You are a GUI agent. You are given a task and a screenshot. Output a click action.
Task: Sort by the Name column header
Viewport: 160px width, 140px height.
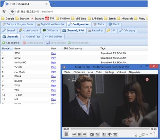pos(31,49)
